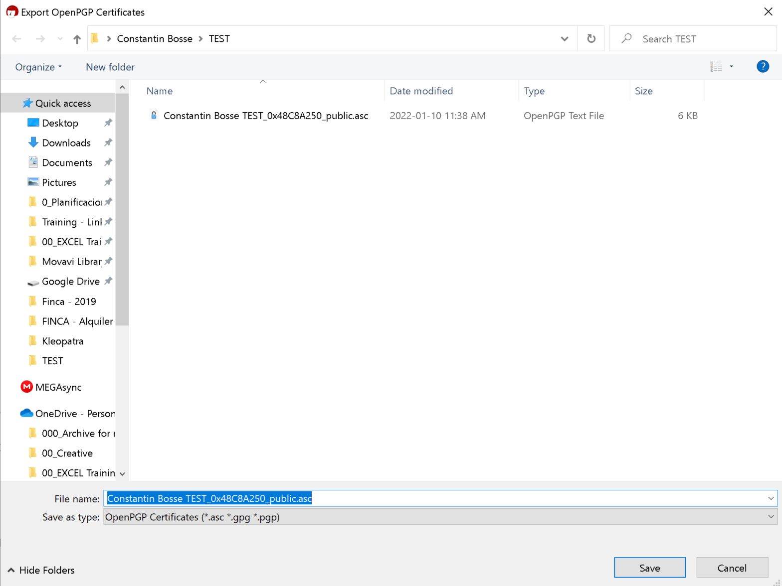This screenshot has height=586, width=782.
Task: Select the Constantin Bosse TEST public.asc file
Action: 266,116
